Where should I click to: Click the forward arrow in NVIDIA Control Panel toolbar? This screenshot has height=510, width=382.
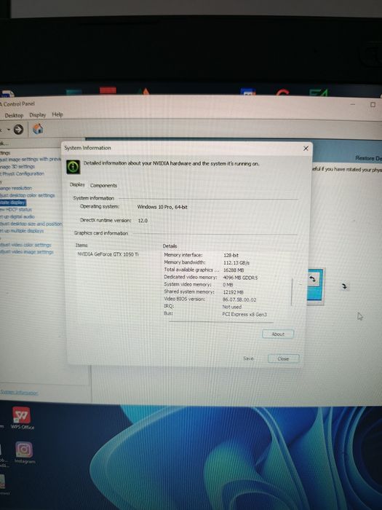click(x=18, y=130)
